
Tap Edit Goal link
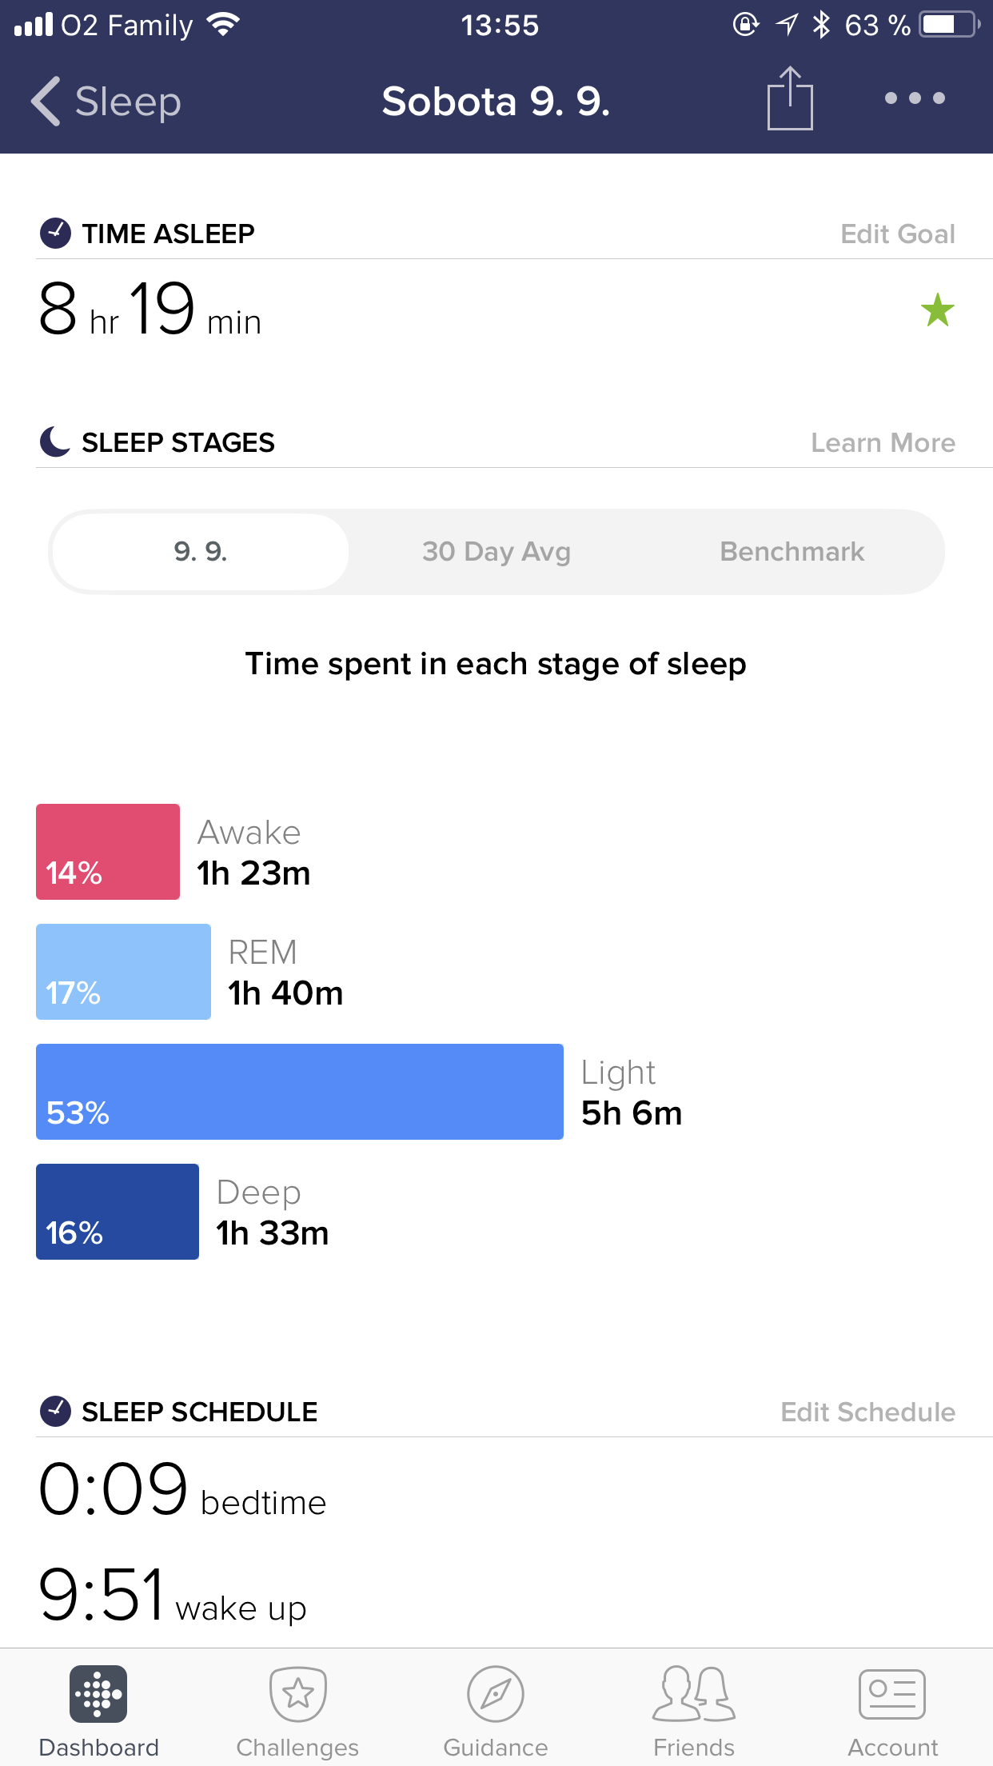(897, 234)
